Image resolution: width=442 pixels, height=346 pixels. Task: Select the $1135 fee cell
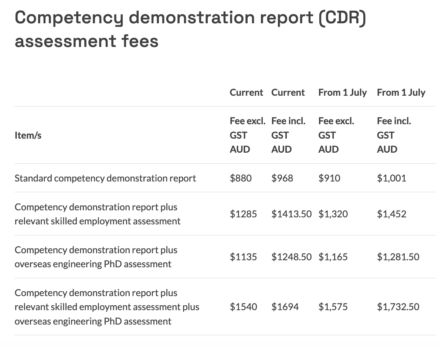(243, 257)
